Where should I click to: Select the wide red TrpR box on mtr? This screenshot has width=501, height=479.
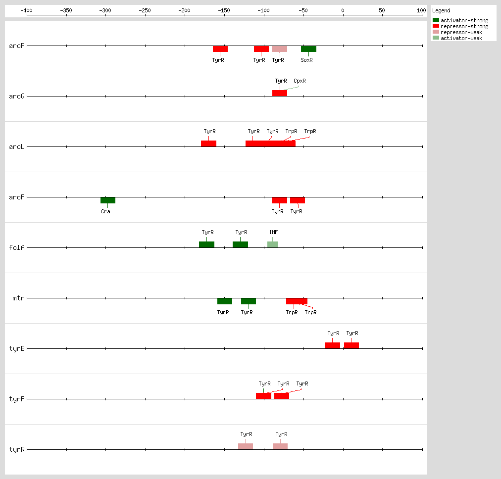(x=297, y=301)
